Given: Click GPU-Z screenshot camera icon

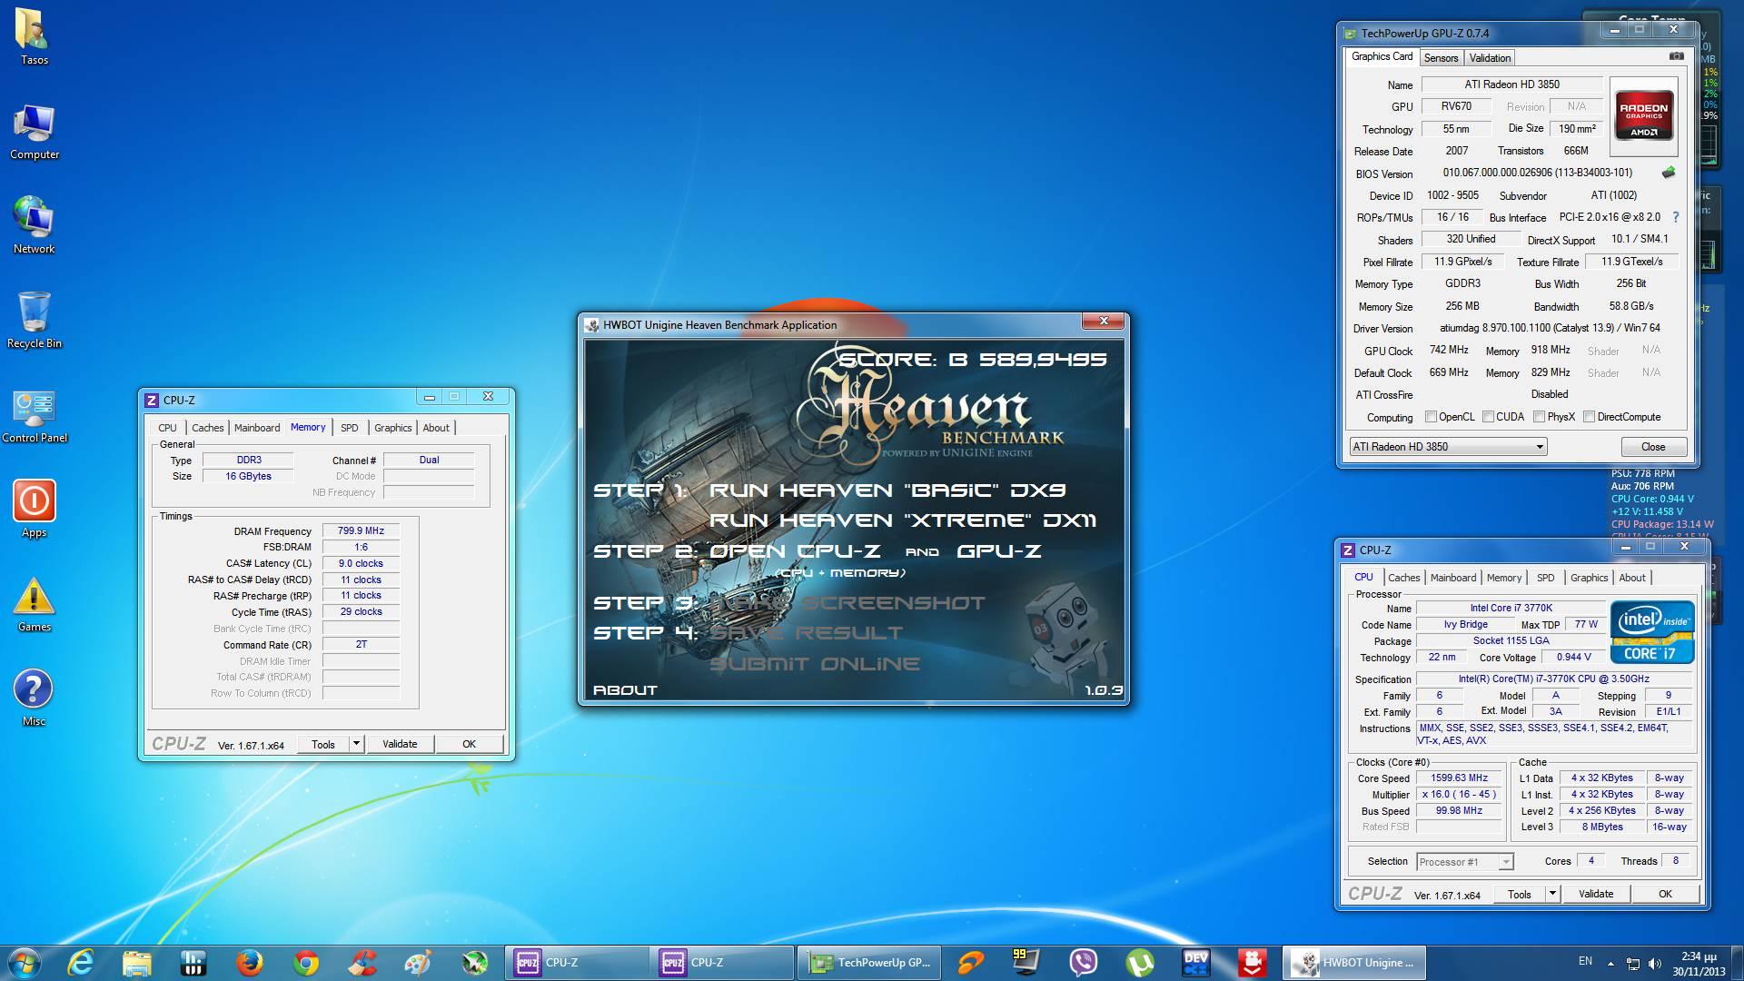Looking at the screenshot, I should coord(1676,56).
